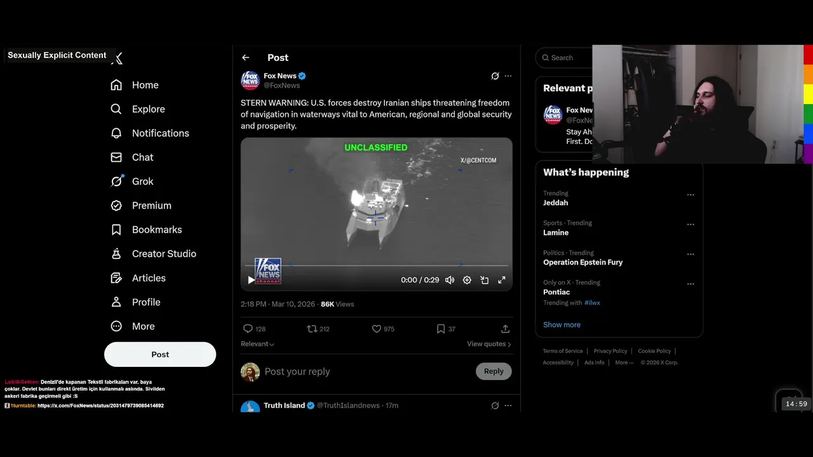813x457 pixels.
Task: Click your avatar beside reply box
Action: [250, 372]
